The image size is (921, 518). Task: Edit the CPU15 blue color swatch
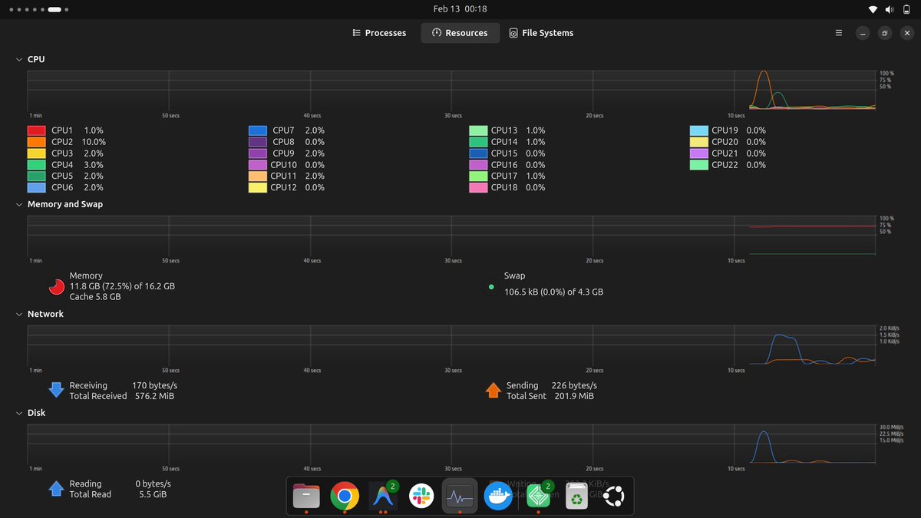tap(478, 153)
